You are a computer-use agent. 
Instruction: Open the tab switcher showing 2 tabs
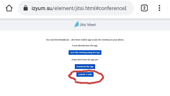(144, 8)
